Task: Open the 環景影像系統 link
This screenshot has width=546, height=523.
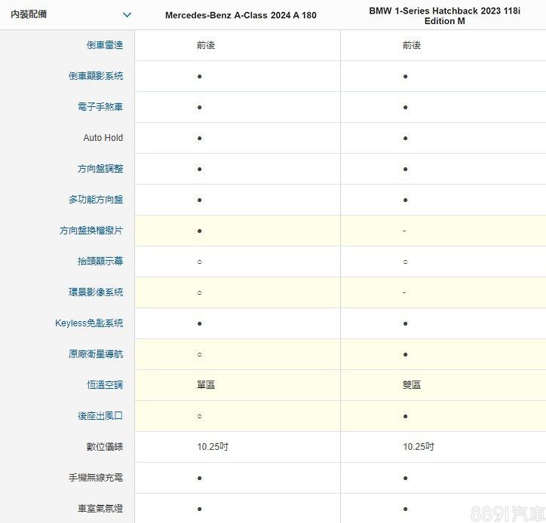Action: pos(96,292)
